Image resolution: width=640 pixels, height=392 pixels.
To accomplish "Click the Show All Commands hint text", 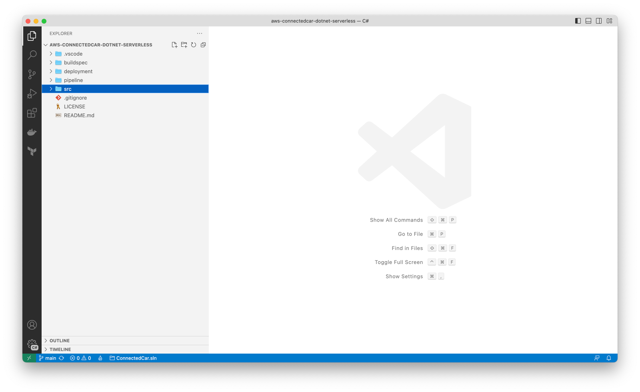I will [396, 220].
